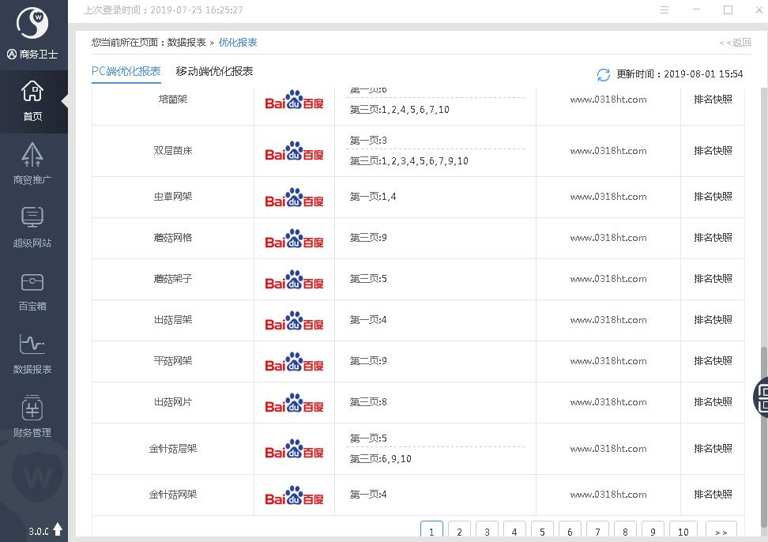Click the version upgrade arrow icon
768x542 pixels.
[58, 529]
